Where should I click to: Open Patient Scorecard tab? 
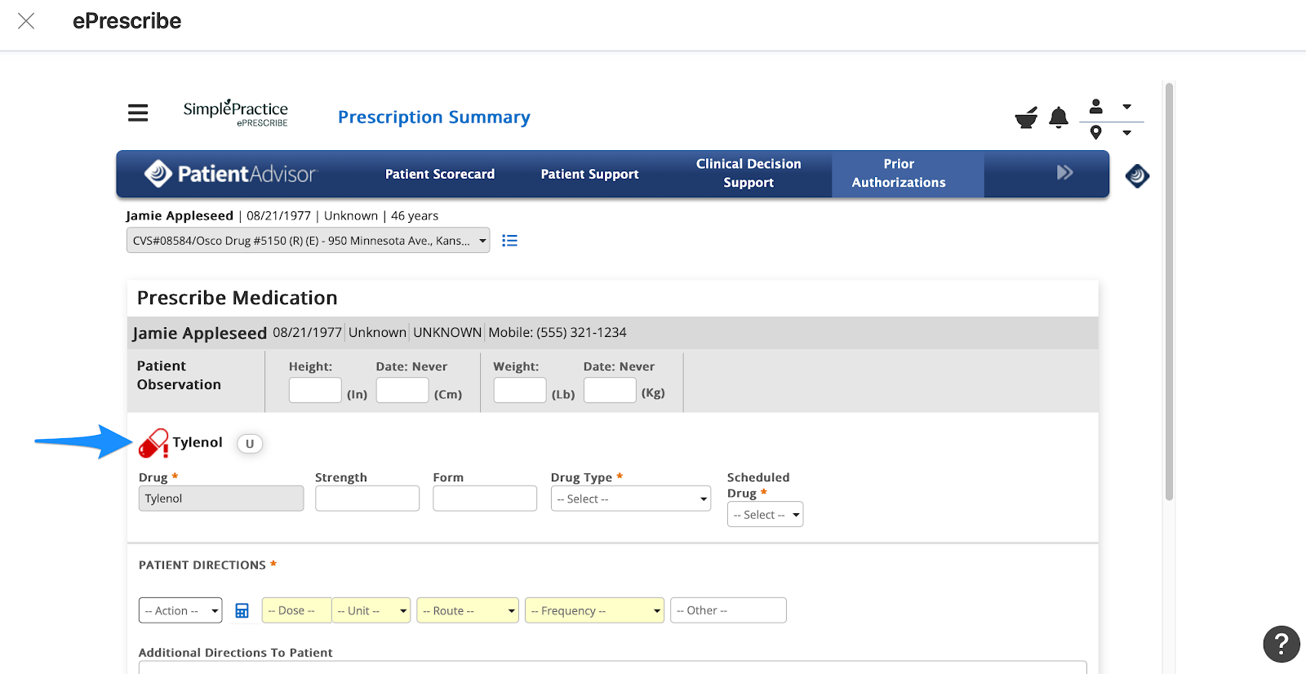click(x=440, y=174)
